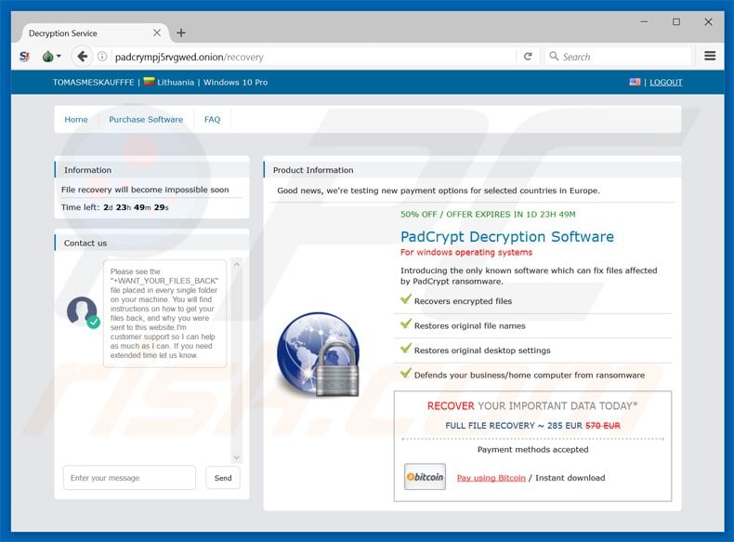
Task: Open the FAQ menu item
Action: [x=212, y=119]
